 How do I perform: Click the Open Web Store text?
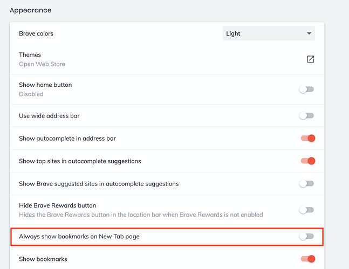point(42,64)
